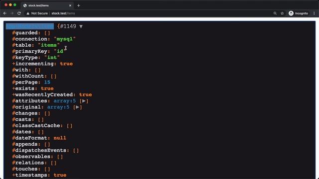Viewport: 319px width, 179px height.
Task: Reload the stock.test/items page
Action: (x=19, y=13)
